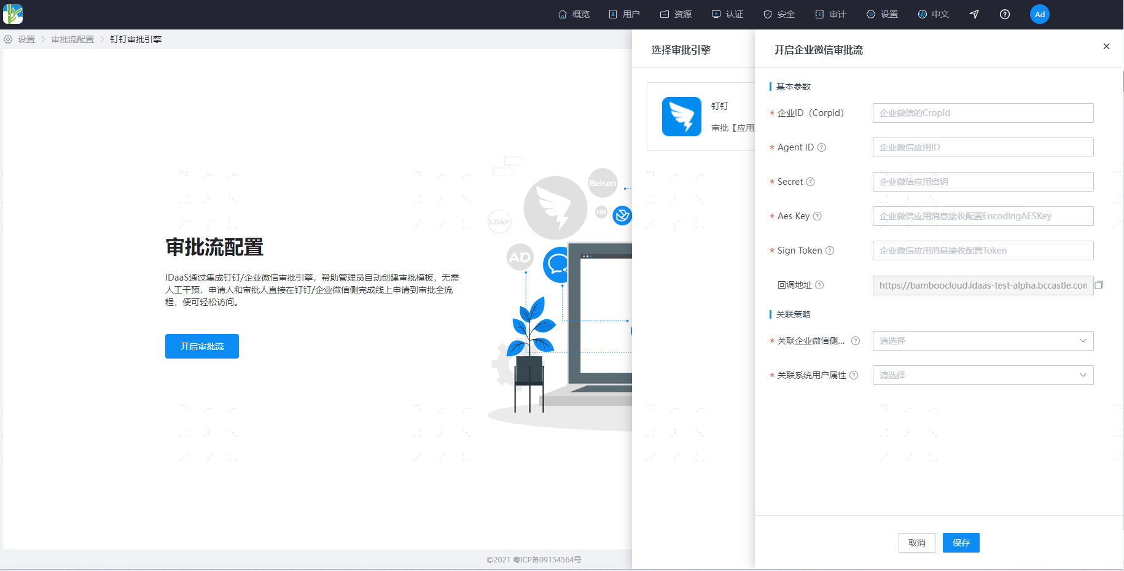Go to 设置 breadcrumb link
1124x571 pixels.
pos(26,39)
